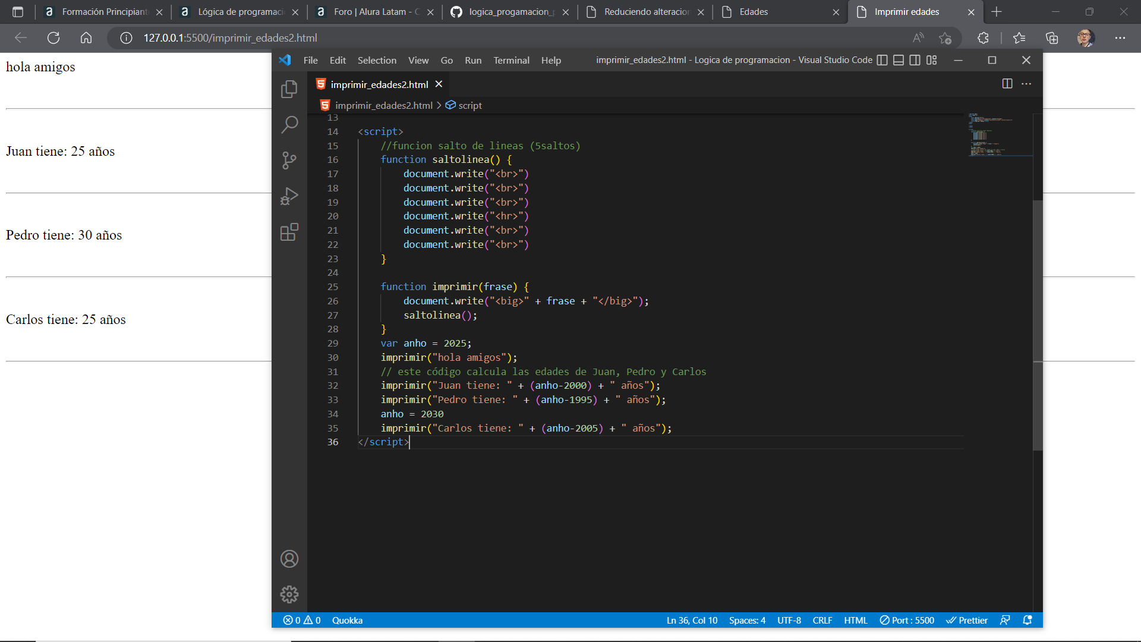
Task: Open the Edit menu
Action: [x=338, y=60]
